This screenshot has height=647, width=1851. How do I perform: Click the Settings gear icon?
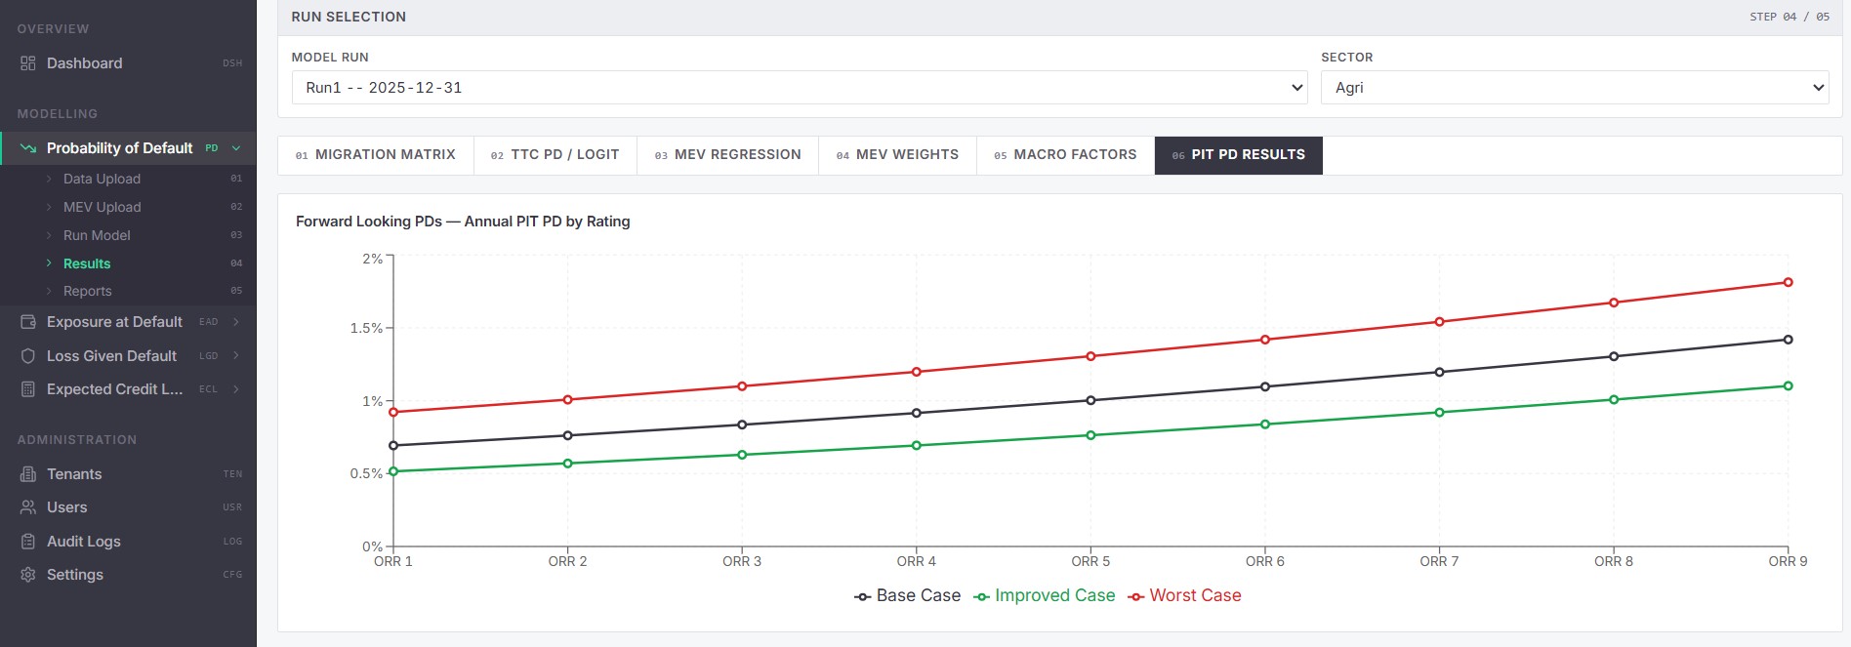pos(28,575)
